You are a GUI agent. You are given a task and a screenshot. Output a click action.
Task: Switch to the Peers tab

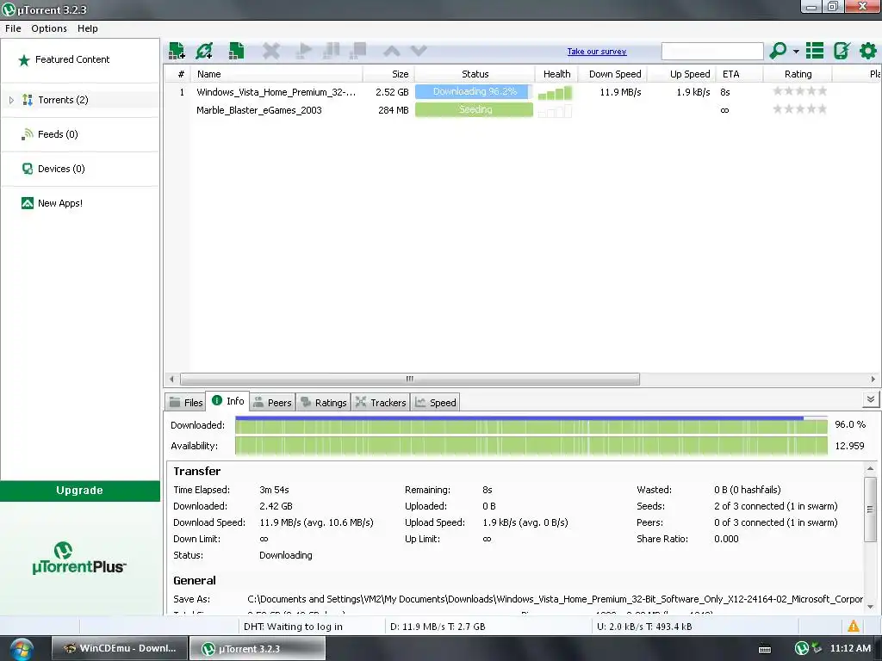point(272,403)
